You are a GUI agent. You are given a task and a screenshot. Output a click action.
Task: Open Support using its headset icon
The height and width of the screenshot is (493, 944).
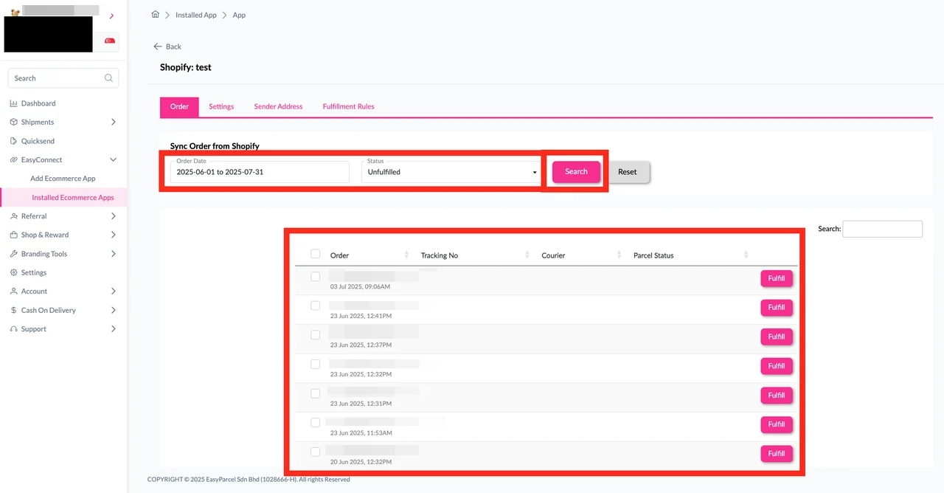click(15, 328)
